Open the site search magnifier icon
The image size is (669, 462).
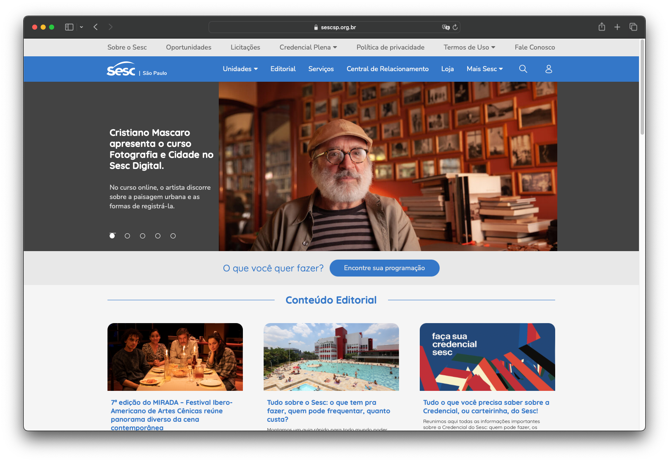click(x=523, y=69)
